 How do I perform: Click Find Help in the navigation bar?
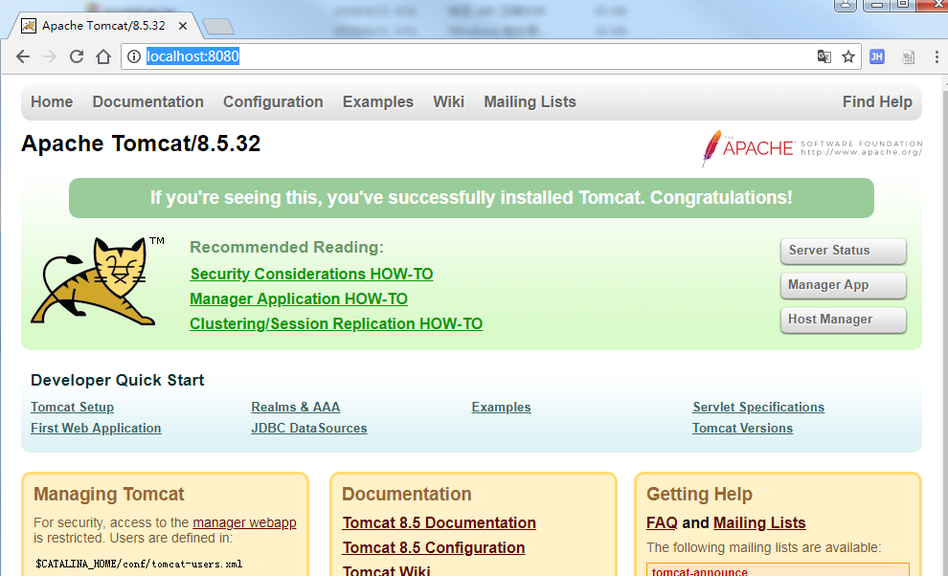[877, 102]
